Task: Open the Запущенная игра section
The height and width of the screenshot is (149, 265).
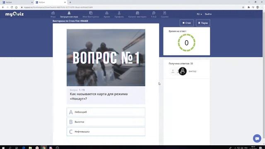Action: [69, 14]
